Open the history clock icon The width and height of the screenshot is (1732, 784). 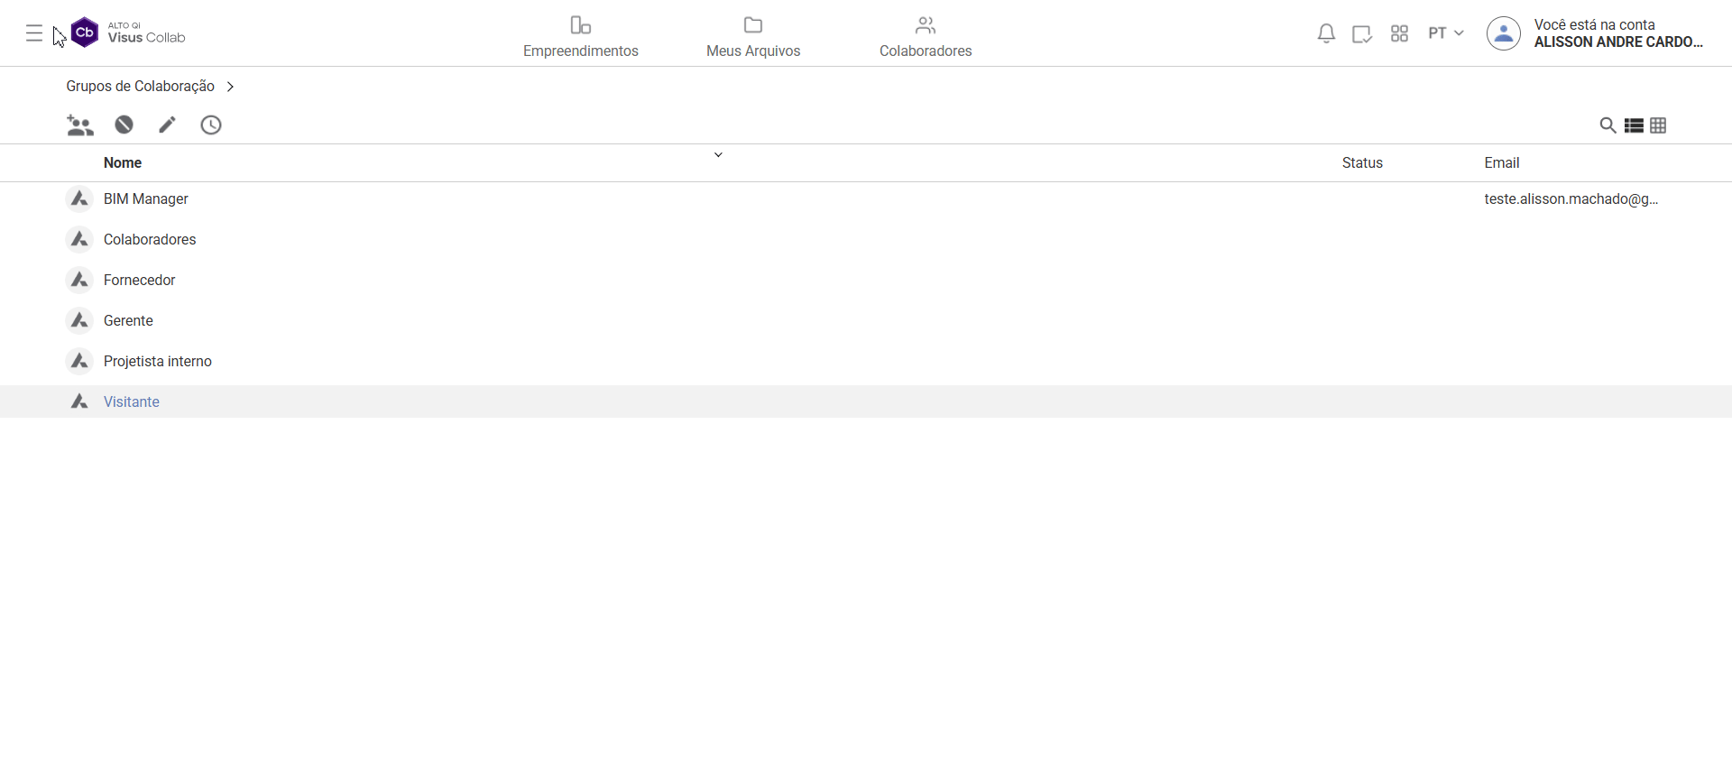[211, 125]
